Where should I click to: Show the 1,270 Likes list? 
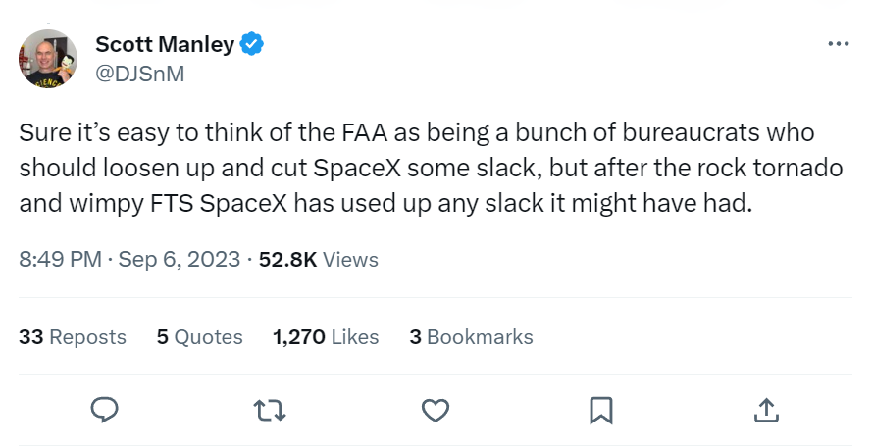[326, 336]
